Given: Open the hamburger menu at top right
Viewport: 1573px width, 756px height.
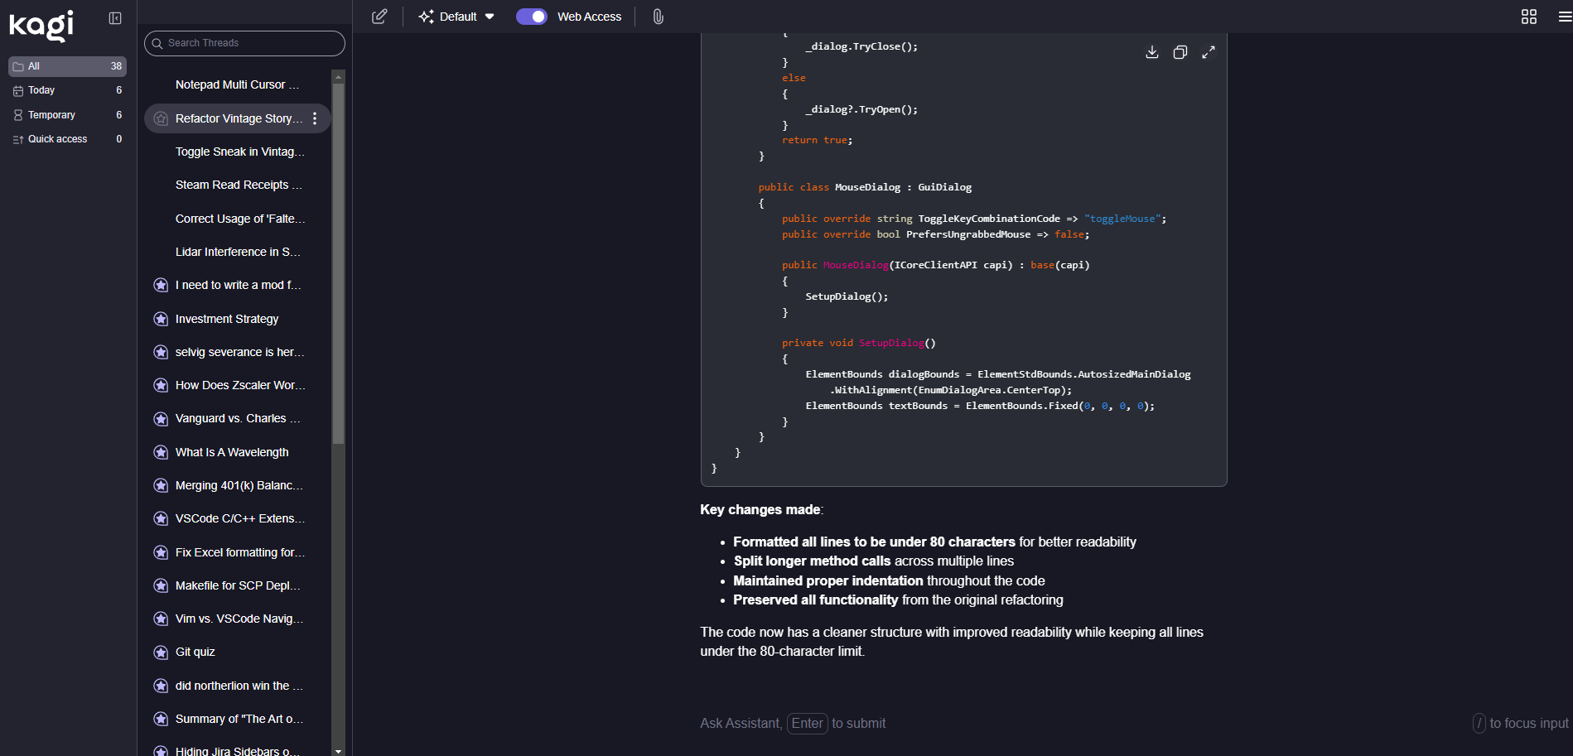Looking at the screenshot, I should [1564, 17].
